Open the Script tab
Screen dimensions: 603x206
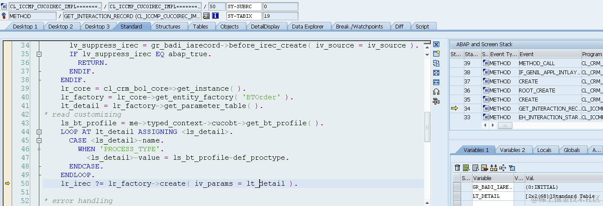[x=422, y=26]
